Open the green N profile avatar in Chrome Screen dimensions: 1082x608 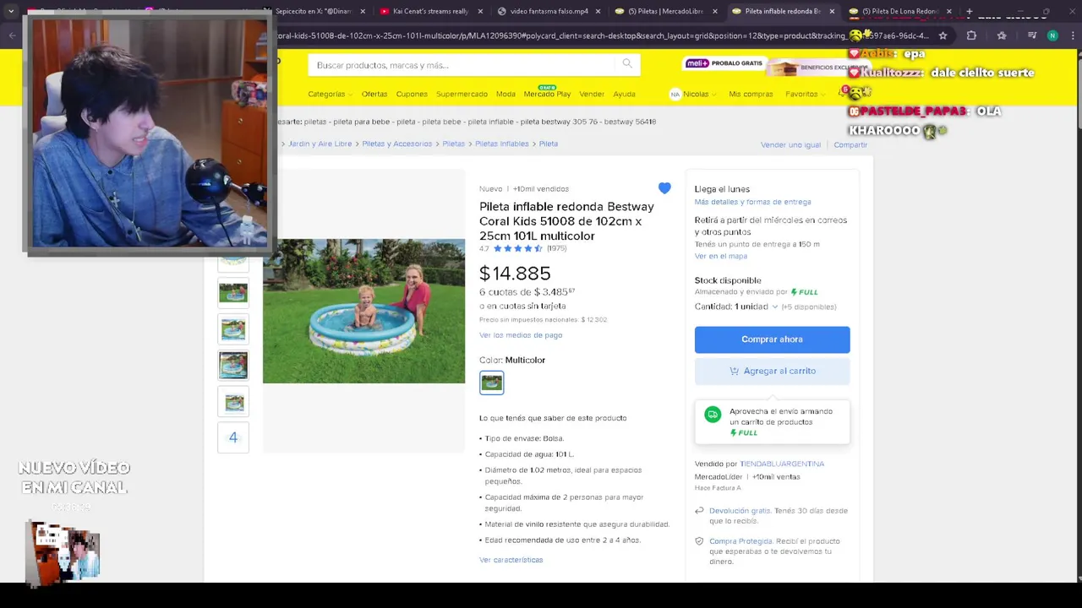point(1052,35)
